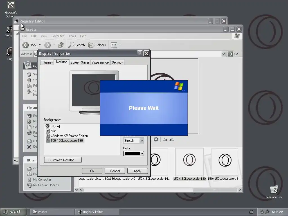The image size is (288, 216).
Task: Select (None) in the Background list
Action: 55,126
